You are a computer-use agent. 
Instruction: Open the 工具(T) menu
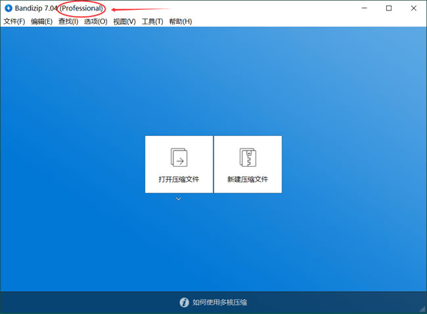click(x=152, y=22)
